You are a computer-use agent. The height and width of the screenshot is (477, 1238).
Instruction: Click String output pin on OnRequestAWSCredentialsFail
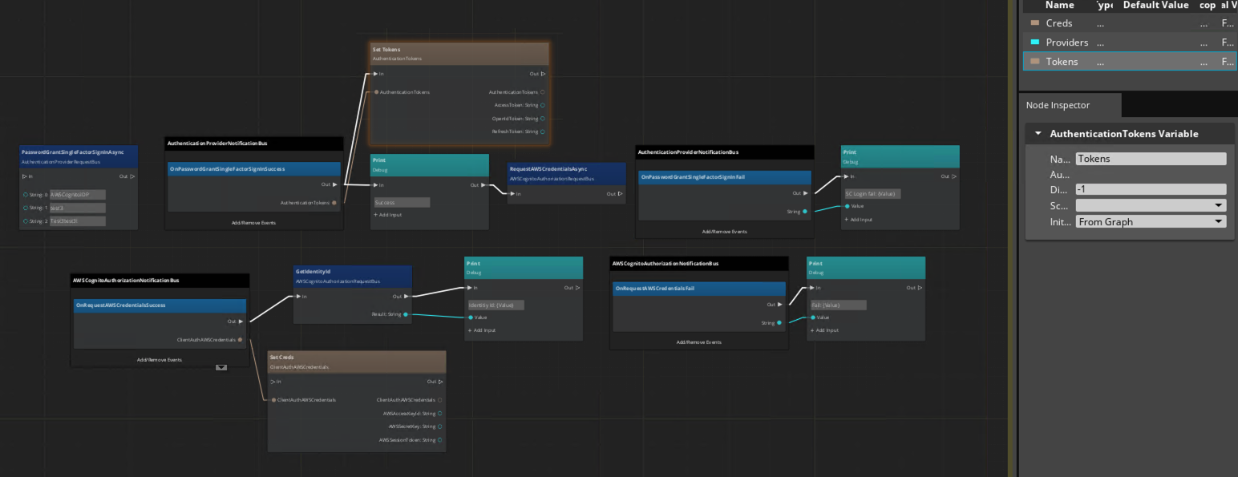(780, 323)
